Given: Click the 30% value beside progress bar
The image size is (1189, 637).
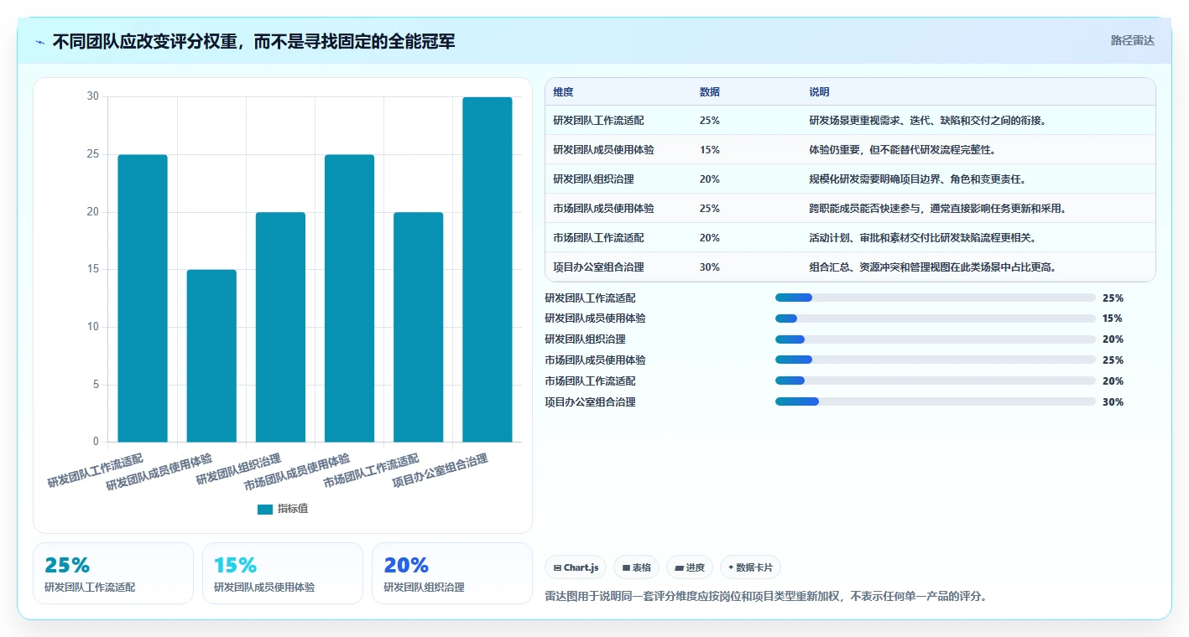Looking at the screenshot, I should tap(1113, 402).
